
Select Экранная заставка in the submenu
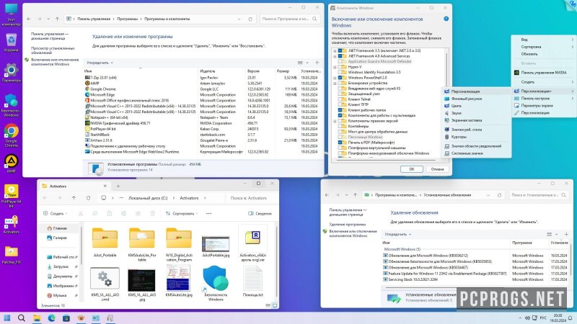(477, 120)
